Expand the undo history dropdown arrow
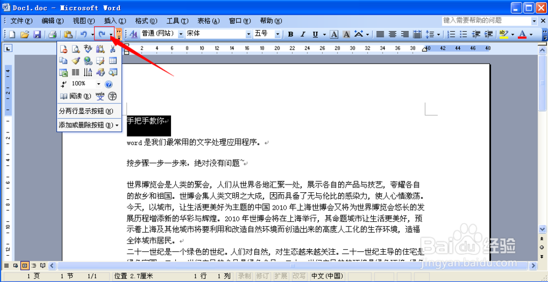Screen dimensions: 548x282 pos(93,34)
